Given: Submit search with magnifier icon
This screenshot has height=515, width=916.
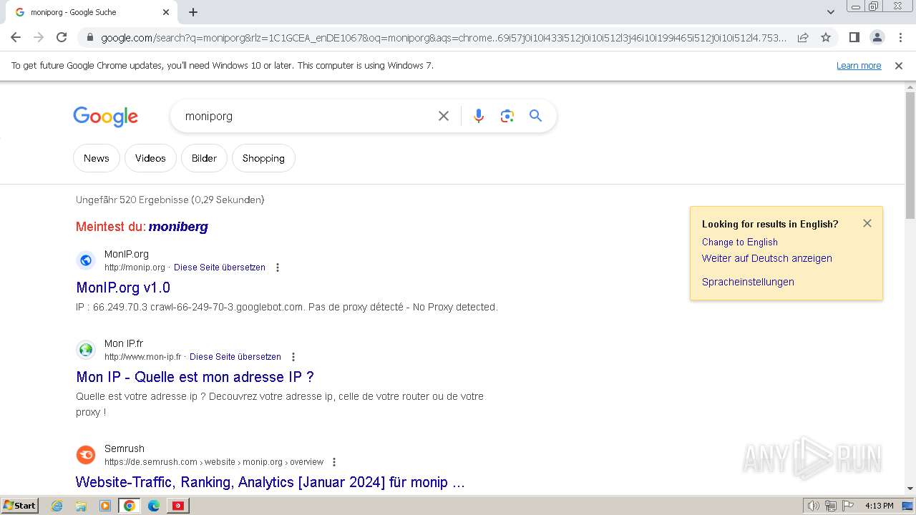Looking at the screenshot, I should 535,116.
